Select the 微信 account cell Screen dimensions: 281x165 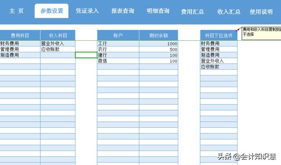coord(118,61)
